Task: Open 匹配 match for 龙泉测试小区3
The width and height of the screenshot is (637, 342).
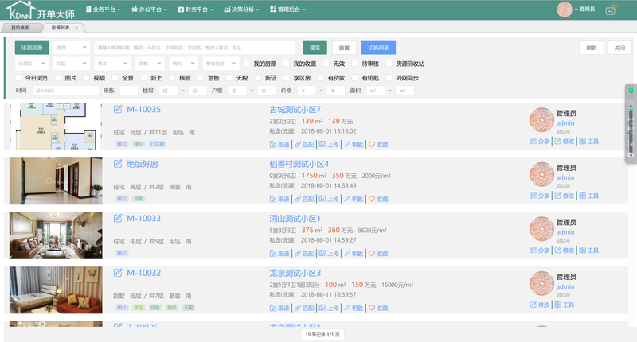Action: 304,308
